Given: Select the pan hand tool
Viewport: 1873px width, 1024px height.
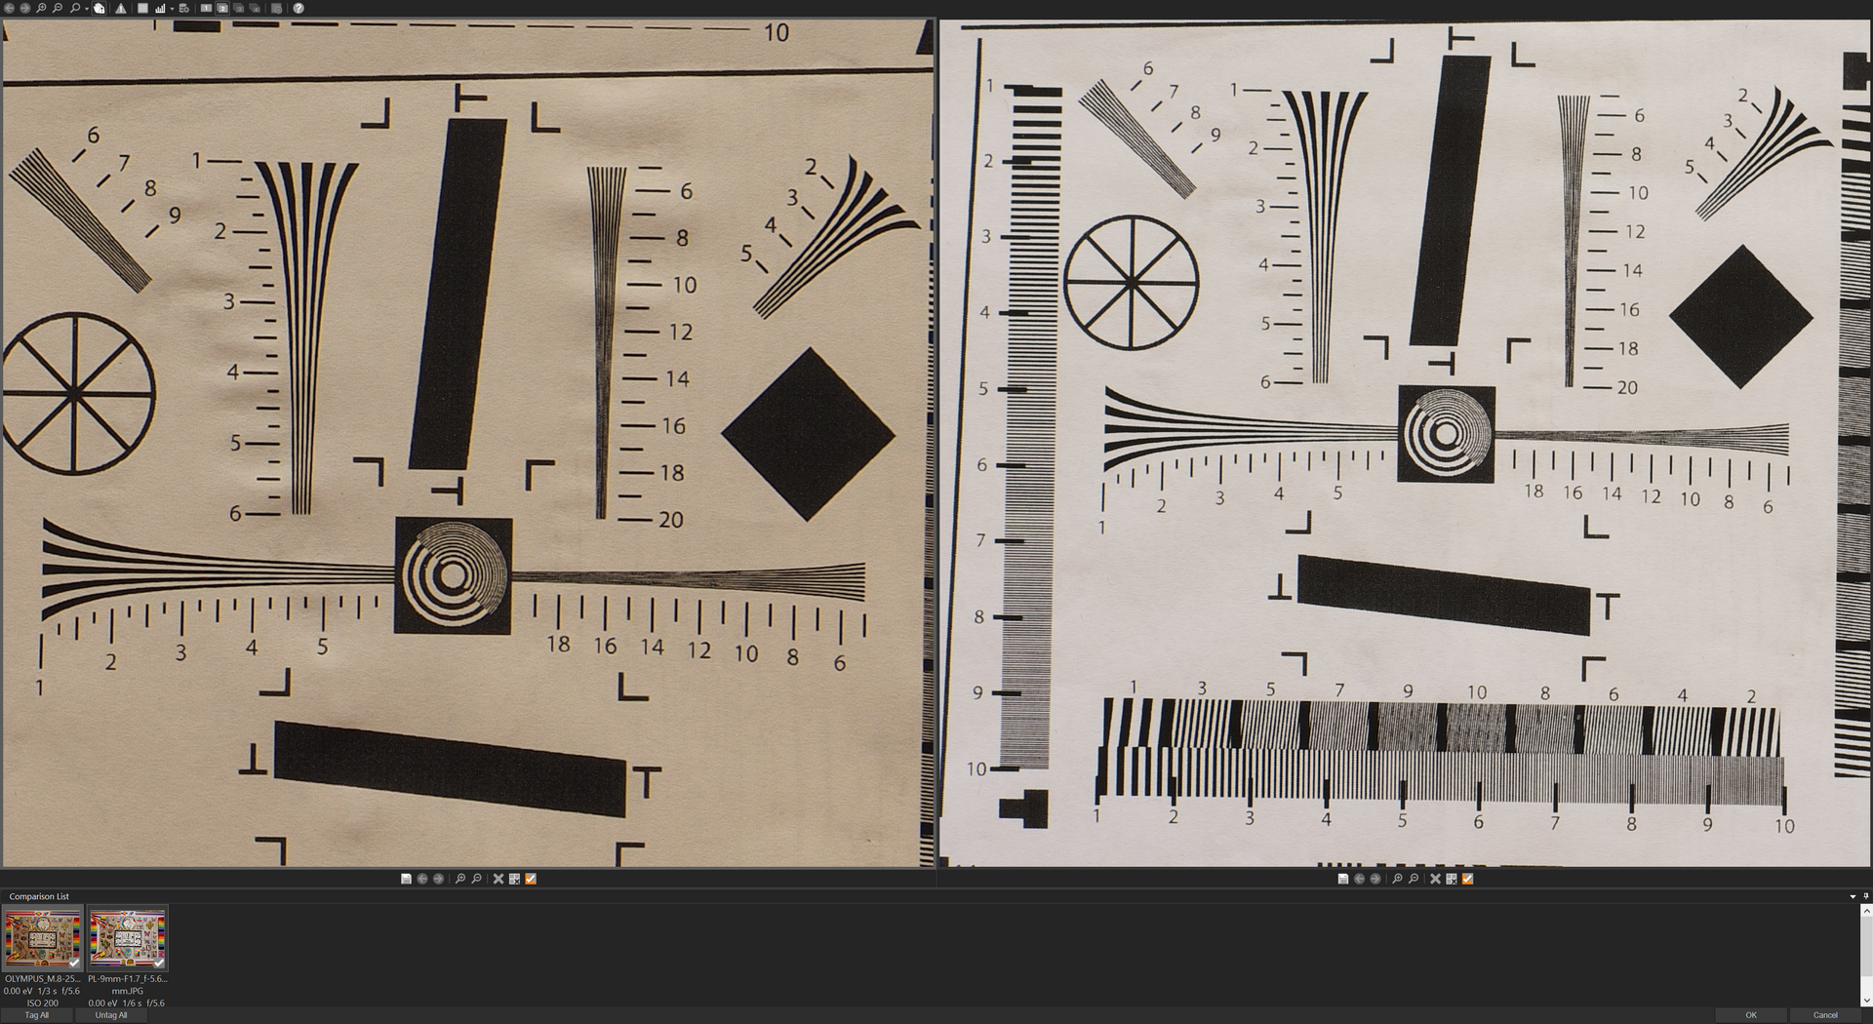Looking at the screenshot, I should (x=100, y=8).
